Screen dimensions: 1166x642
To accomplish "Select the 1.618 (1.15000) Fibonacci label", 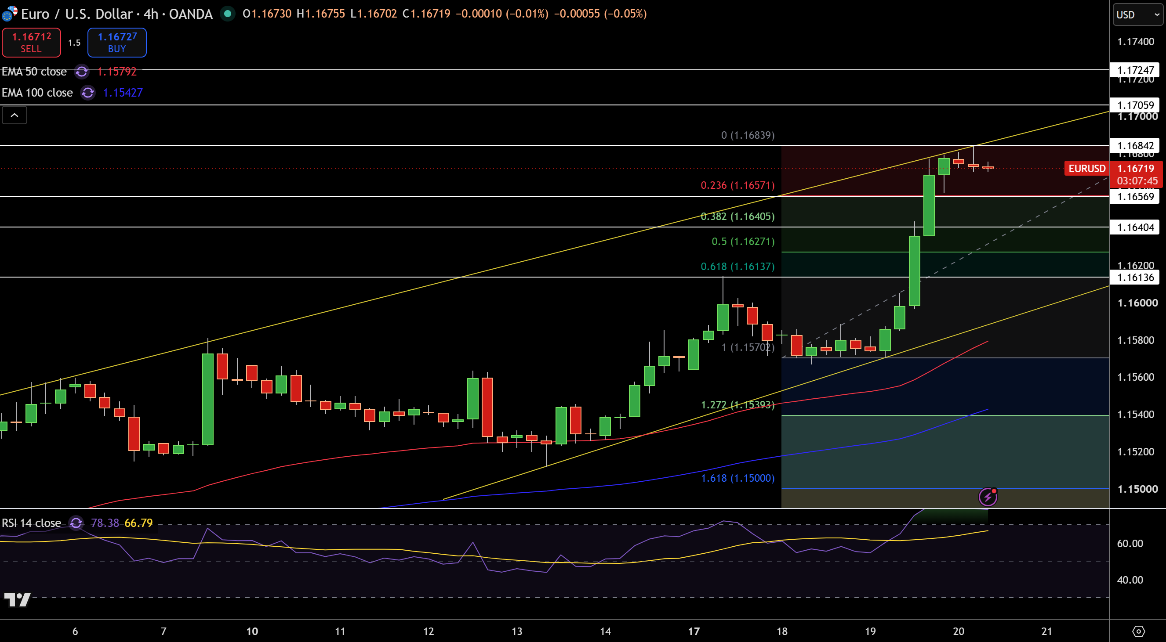I will (737, 478).
